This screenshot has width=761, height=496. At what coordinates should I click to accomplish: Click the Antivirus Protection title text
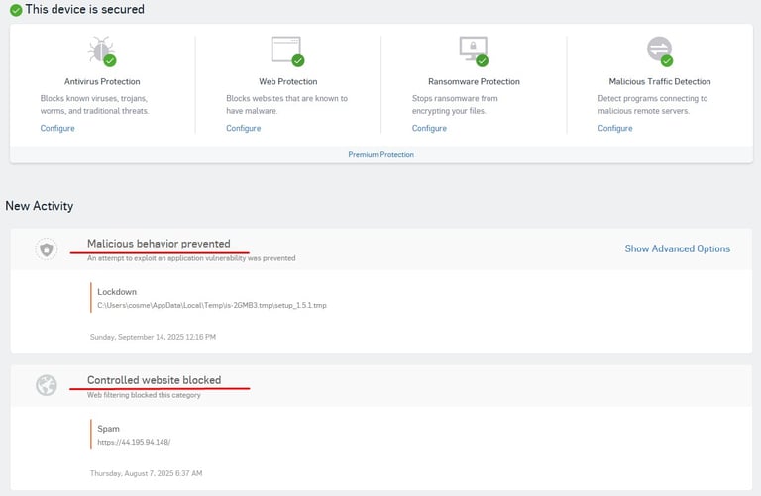point(102,81)
